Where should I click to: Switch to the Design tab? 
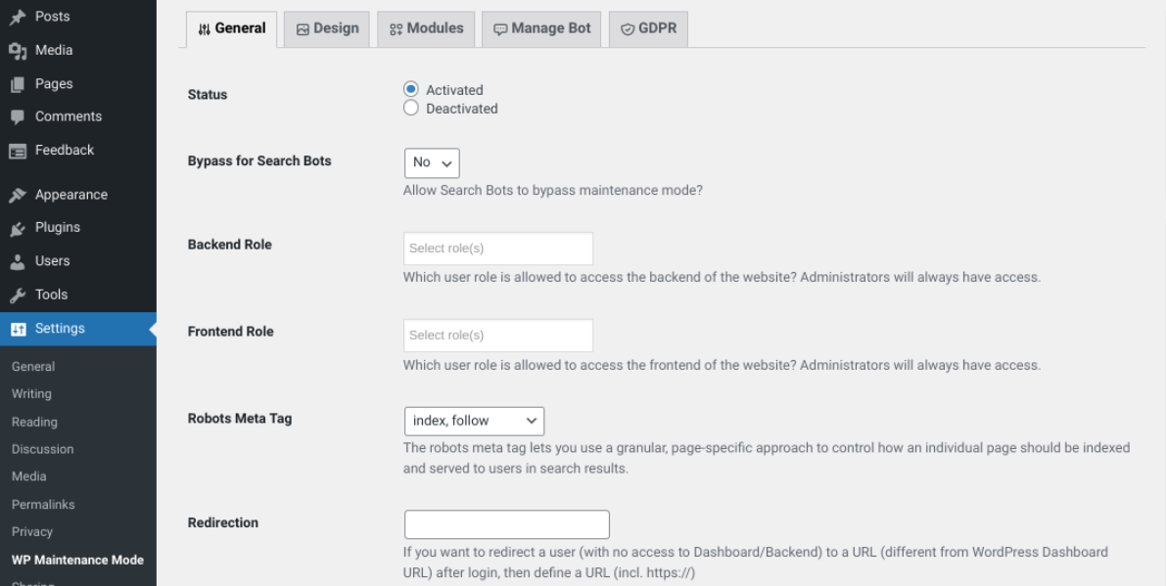[x=327, y=29]
